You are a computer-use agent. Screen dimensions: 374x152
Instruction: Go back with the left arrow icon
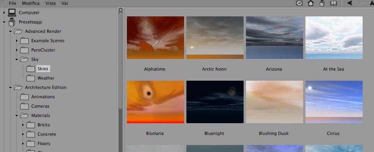(349, 3)
